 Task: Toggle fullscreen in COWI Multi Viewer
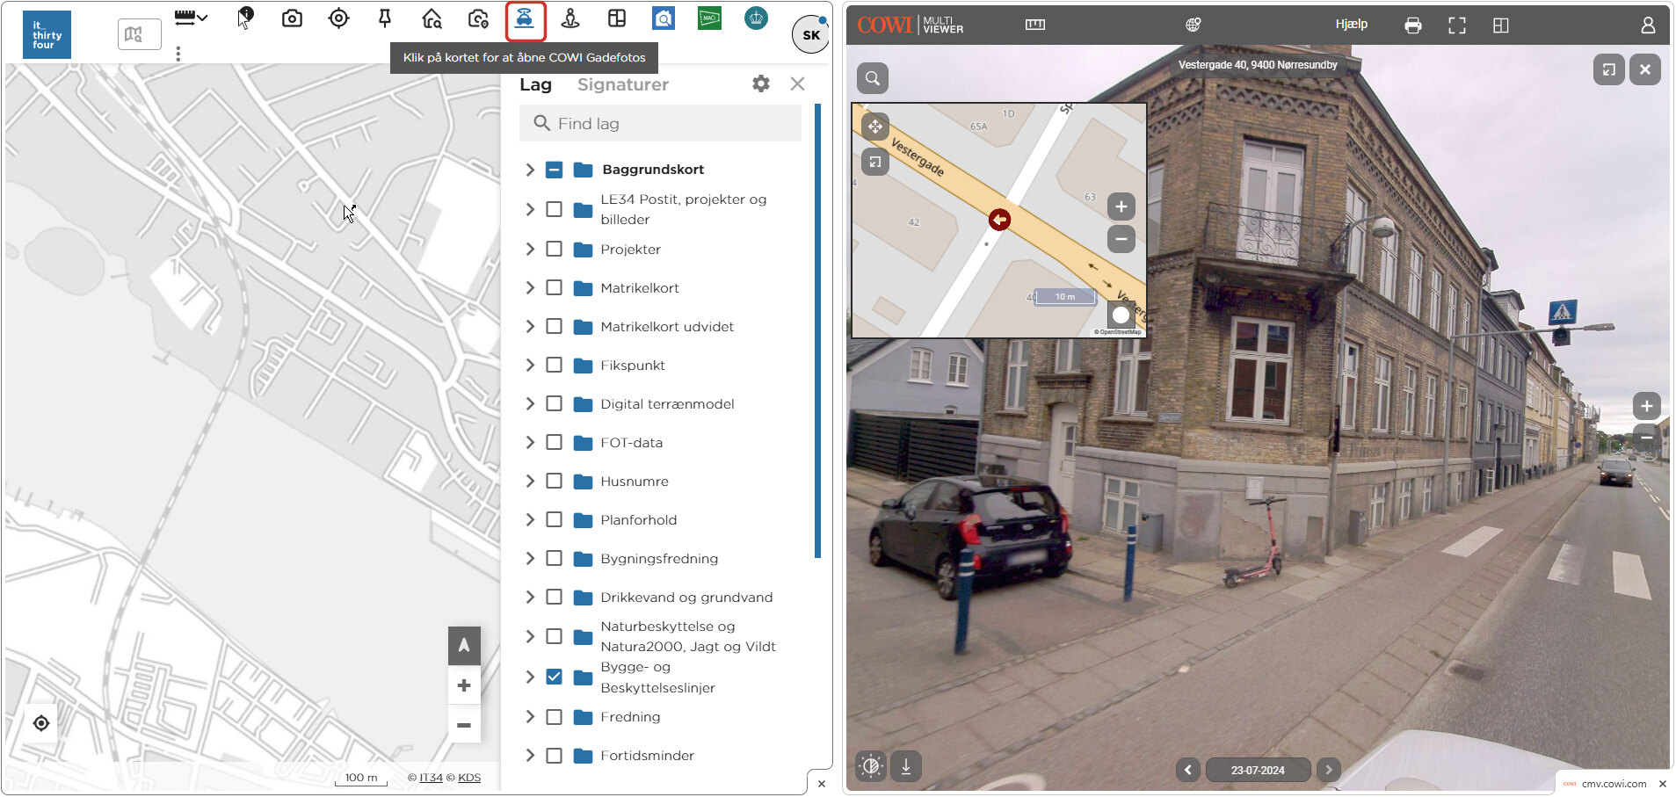click(1456, 25)
